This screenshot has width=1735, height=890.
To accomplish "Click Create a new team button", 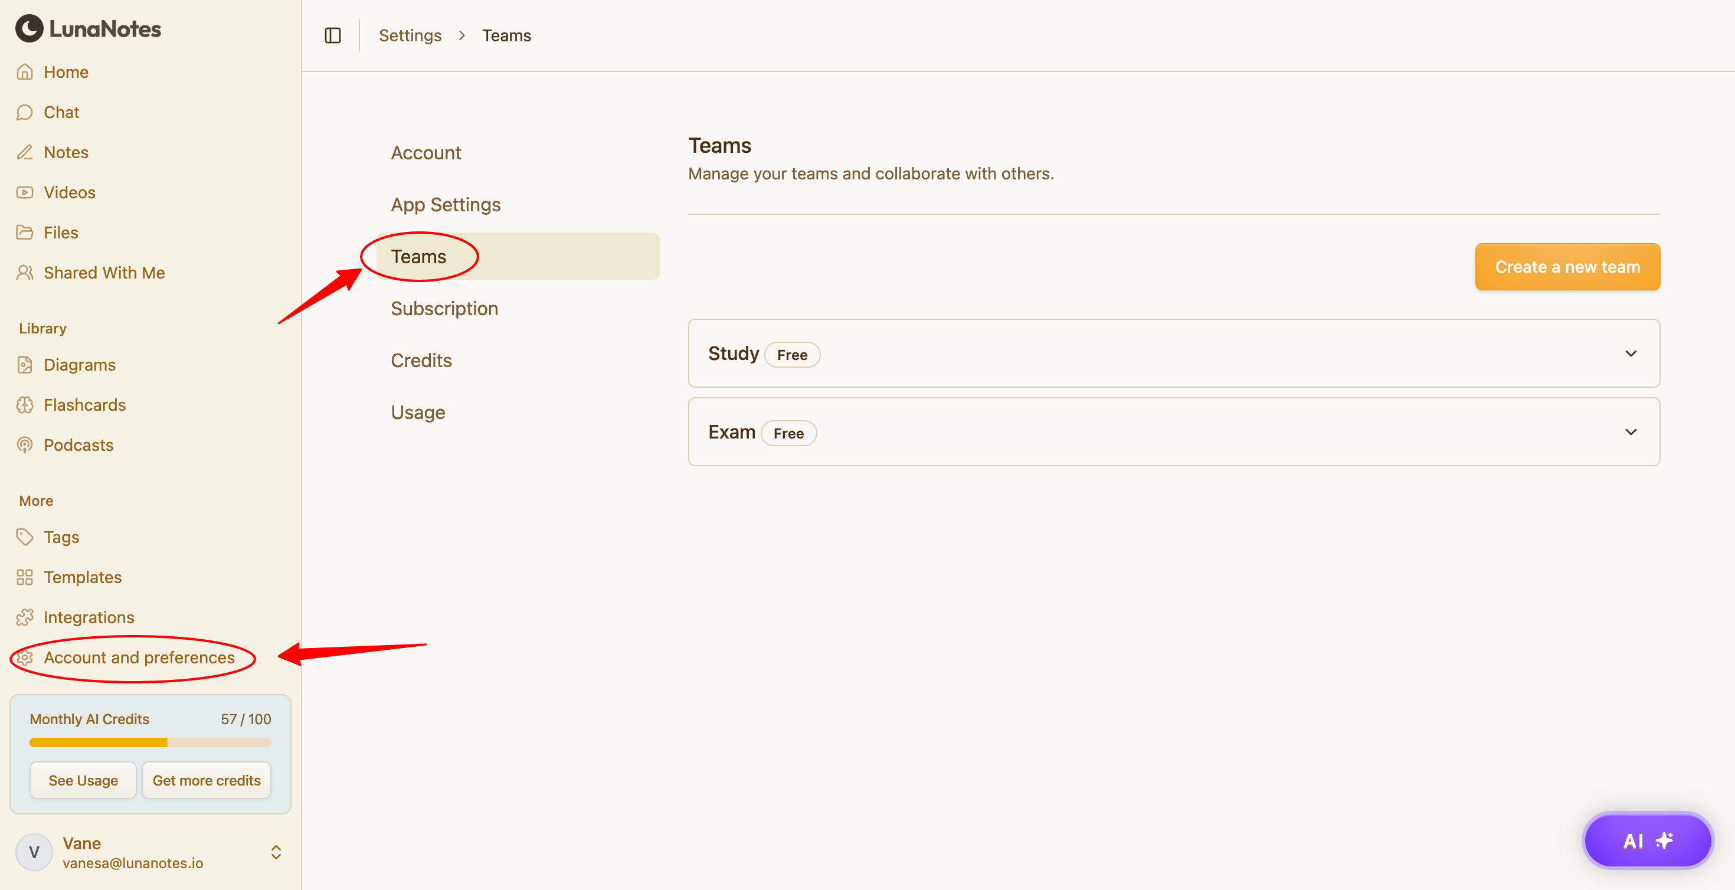I will (1567, 267).
